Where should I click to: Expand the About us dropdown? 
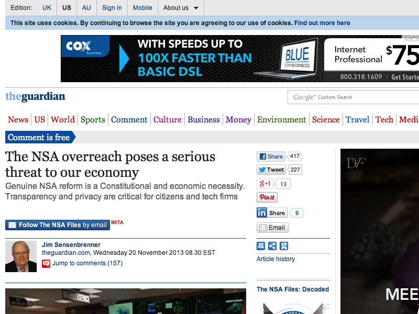pyautogui.click(x=181, y=8)
